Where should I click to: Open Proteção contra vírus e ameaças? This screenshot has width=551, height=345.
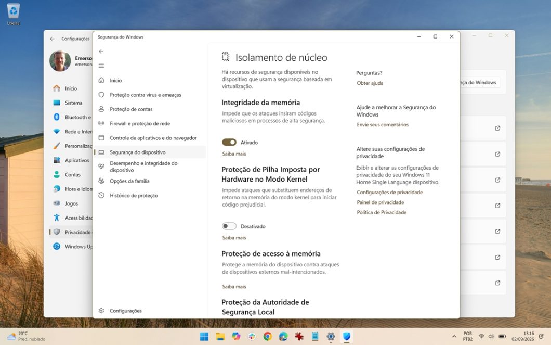point(150,95)
